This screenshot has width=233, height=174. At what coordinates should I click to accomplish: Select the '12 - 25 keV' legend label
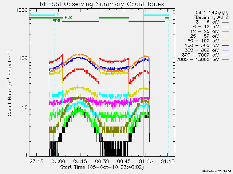[205, 32]
